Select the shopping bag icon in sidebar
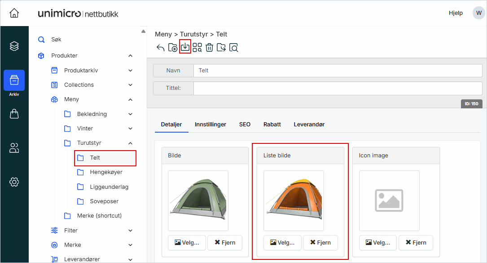 click(14, 114)
